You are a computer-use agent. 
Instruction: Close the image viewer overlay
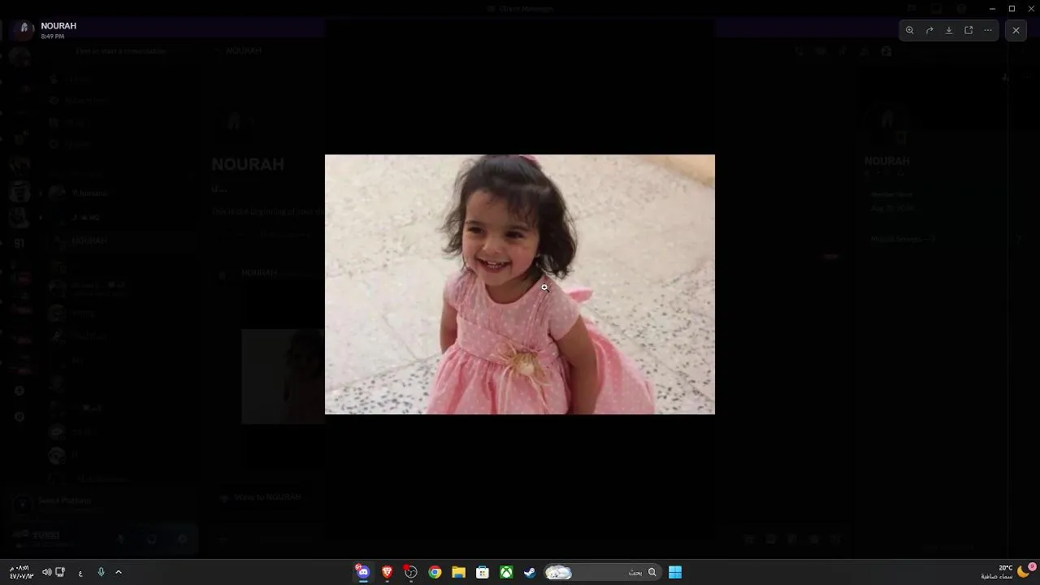tap(1016, 30)
